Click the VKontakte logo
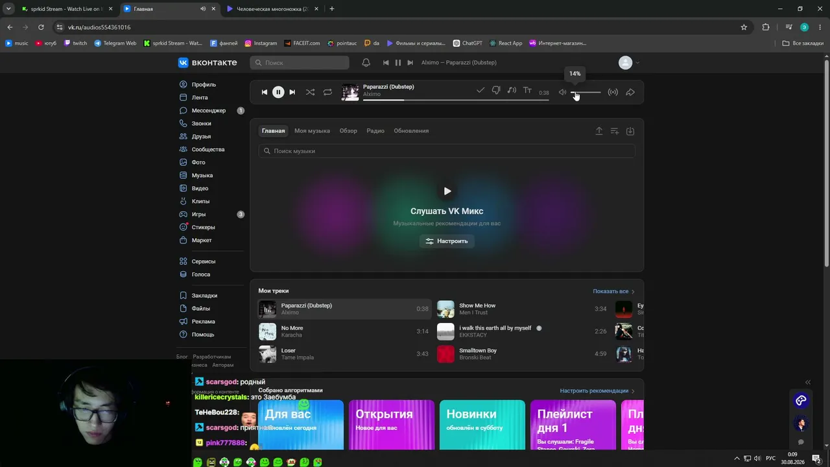The height and width of the screenshot is (467, 830). tap(207, 62)
